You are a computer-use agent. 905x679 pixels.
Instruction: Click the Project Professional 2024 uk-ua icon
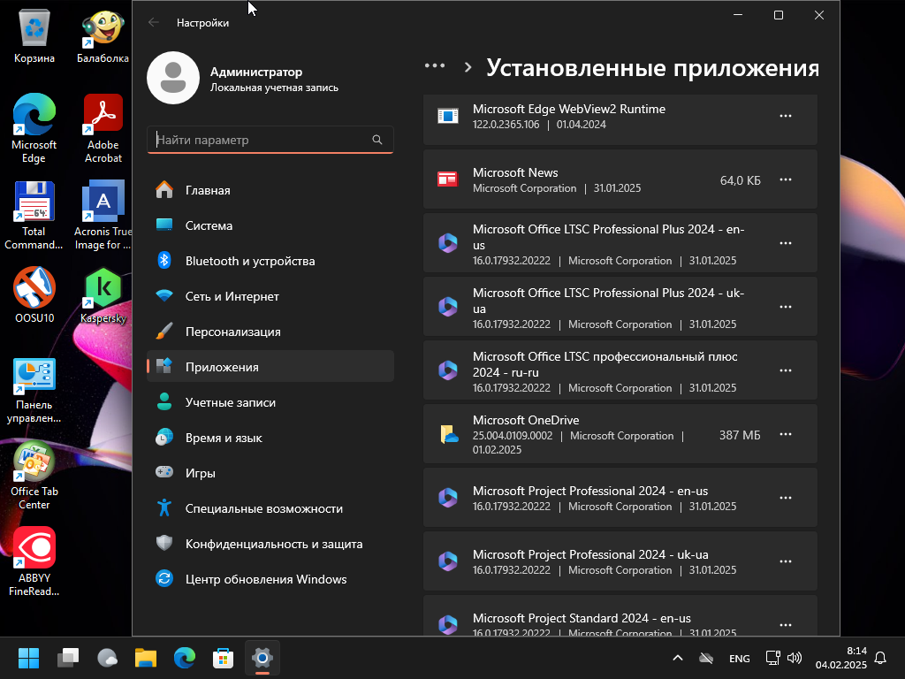coord(448,561)
